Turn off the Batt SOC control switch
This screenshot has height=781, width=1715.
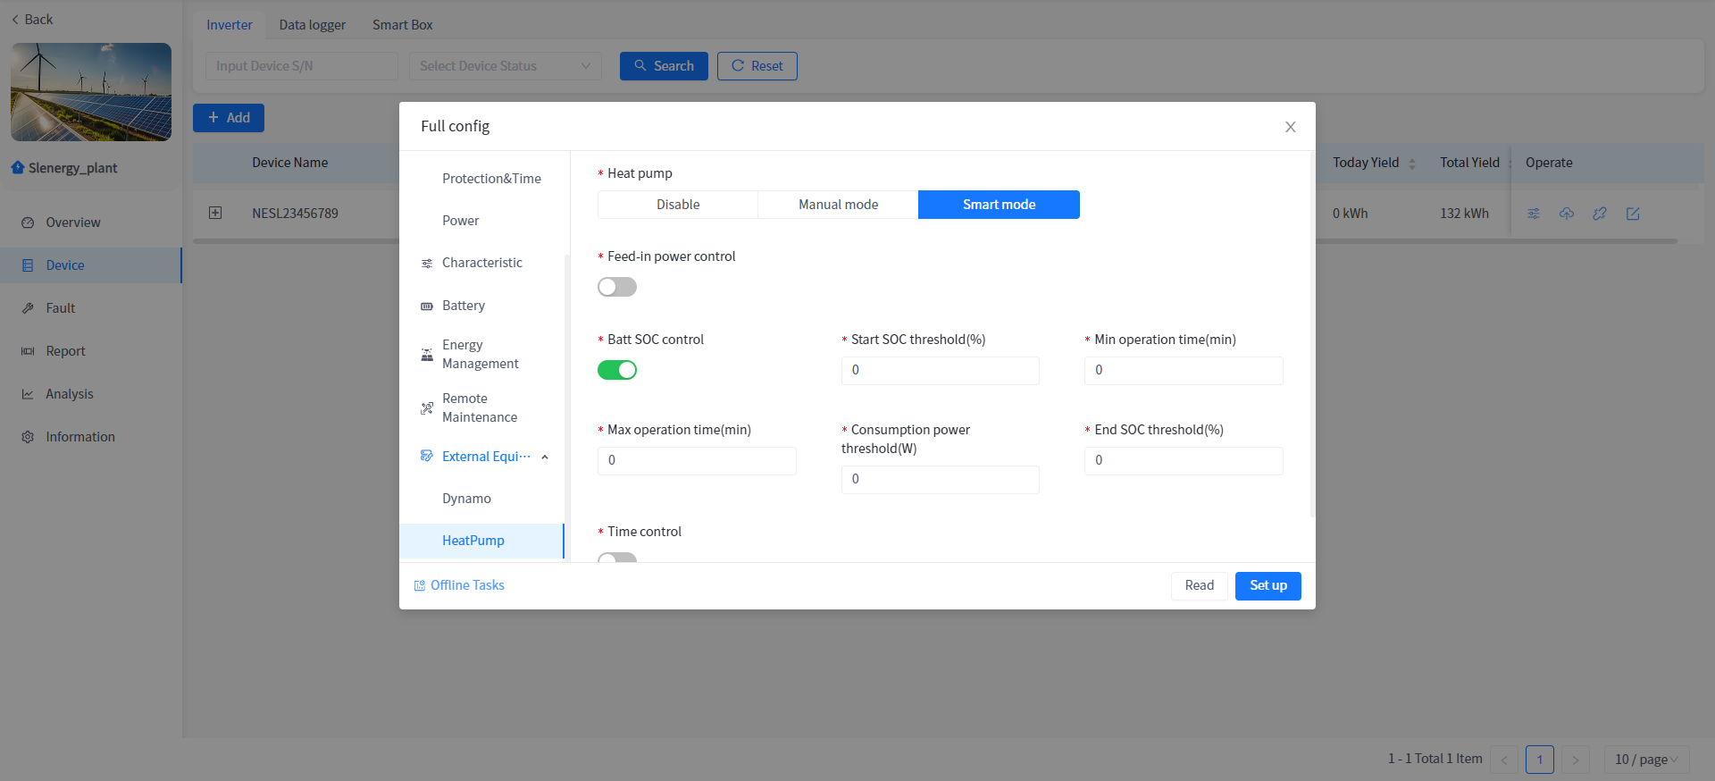pyautogui.click(x=617, y=370)
